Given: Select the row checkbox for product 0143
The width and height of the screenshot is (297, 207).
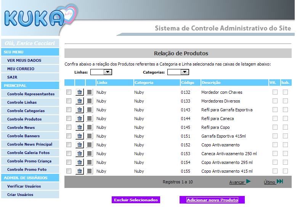Looking at the screenshot, I should pos(69,110).
